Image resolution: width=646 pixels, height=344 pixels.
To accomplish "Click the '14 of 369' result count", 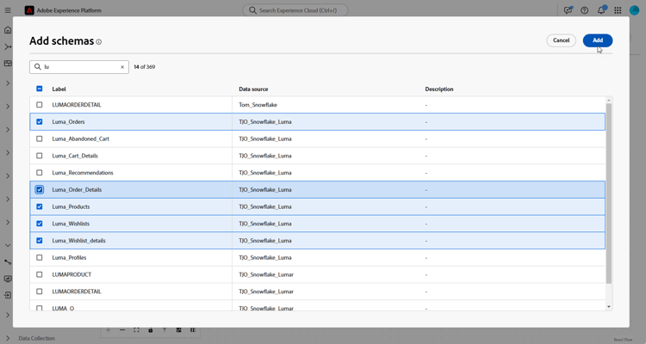I will tap(145, 67).
